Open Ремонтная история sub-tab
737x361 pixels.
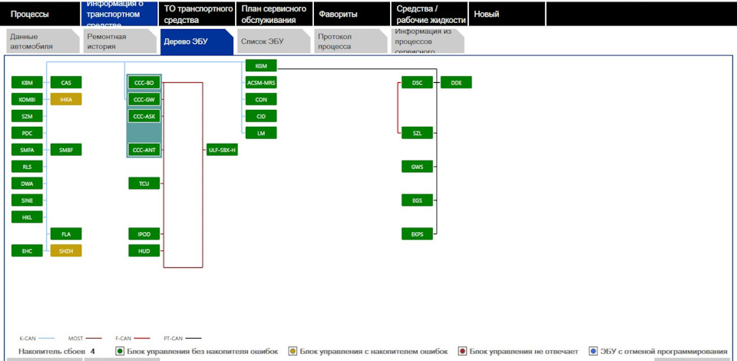120,41
